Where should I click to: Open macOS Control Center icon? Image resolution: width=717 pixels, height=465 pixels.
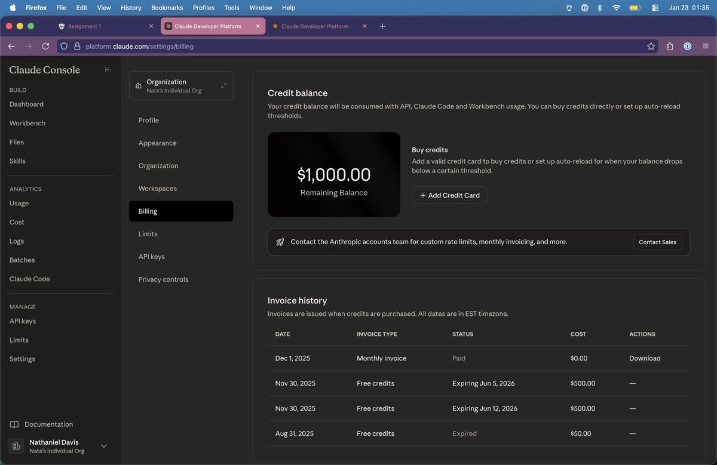click(x=655, y=8)
